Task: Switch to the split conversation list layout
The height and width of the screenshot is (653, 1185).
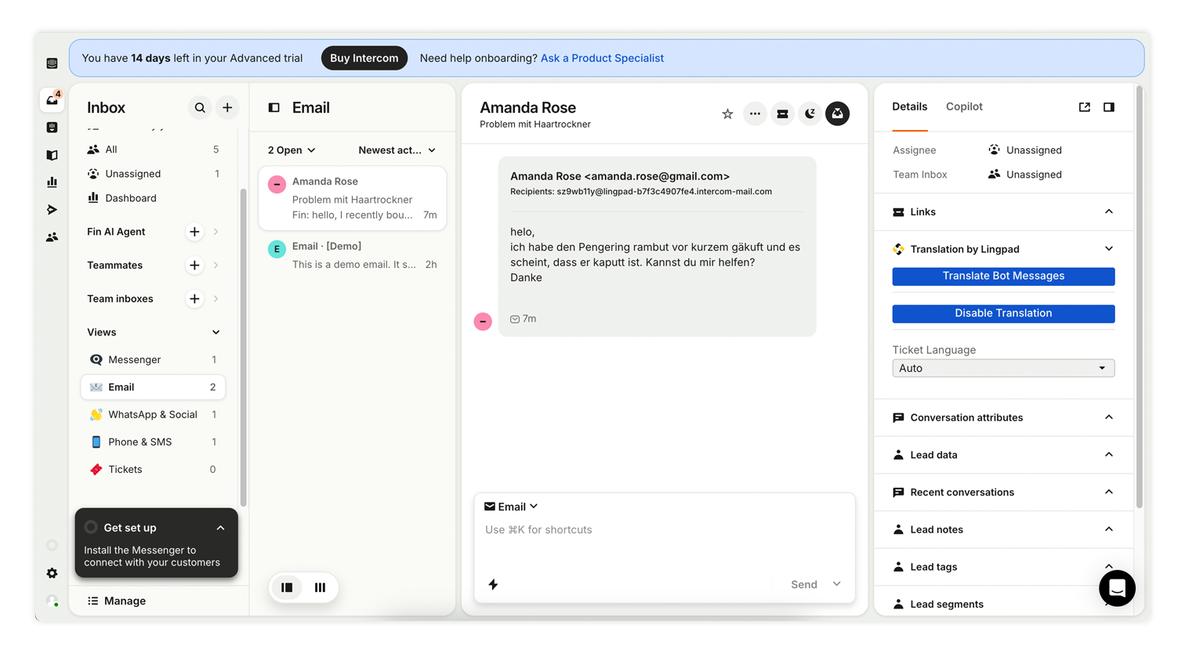Action: [287, 587]
